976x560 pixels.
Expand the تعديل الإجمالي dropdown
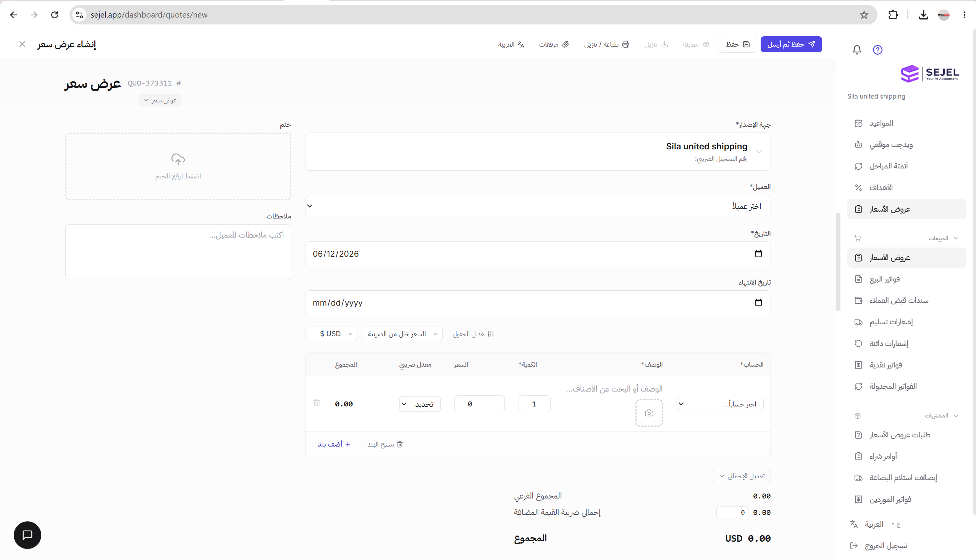tap(742, 476)
